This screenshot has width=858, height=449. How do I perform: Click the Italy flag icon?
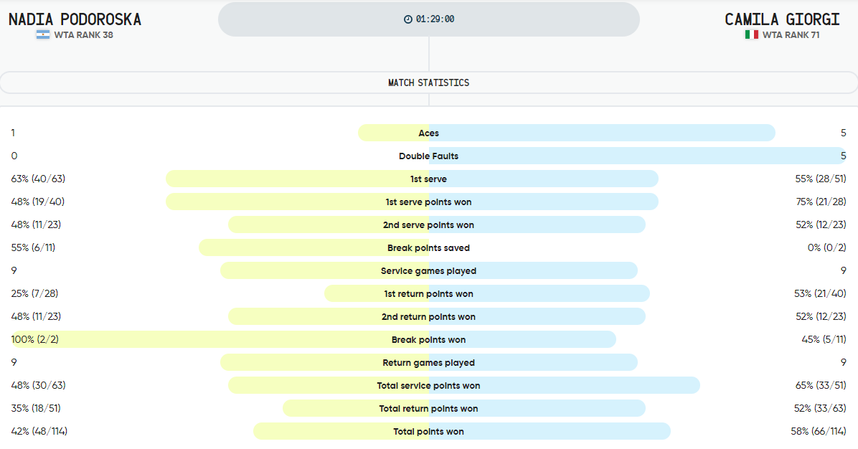coord(751,35)
